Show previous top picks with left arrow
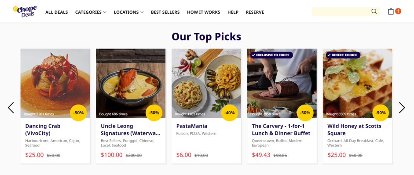The width and height of the screenshot is (414, 175). tap(11, 108)
